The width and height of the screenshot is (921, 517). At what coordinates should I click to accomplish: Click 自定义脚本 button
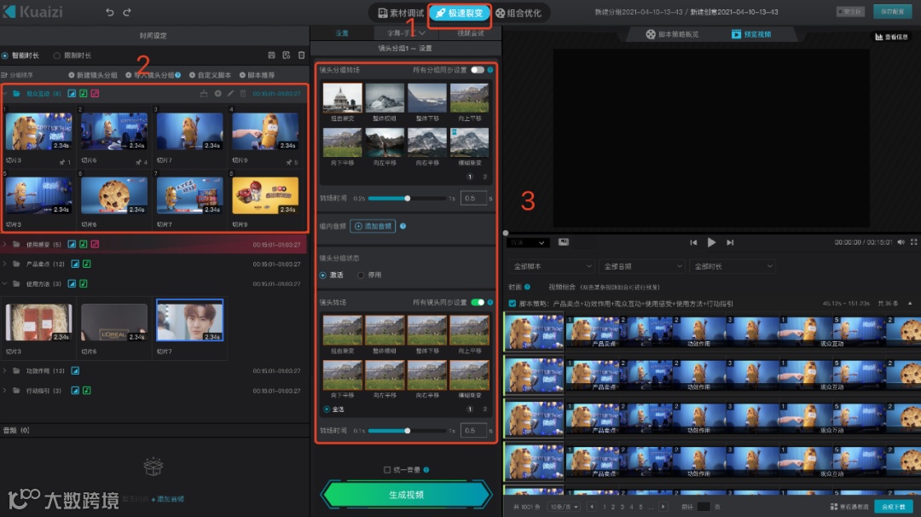click(x=210, y=75)
